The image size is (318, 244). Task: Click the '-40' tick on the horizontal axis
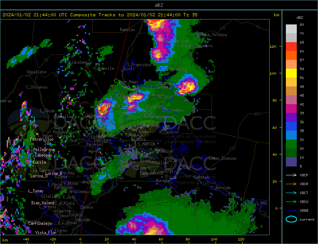point(26,239)
